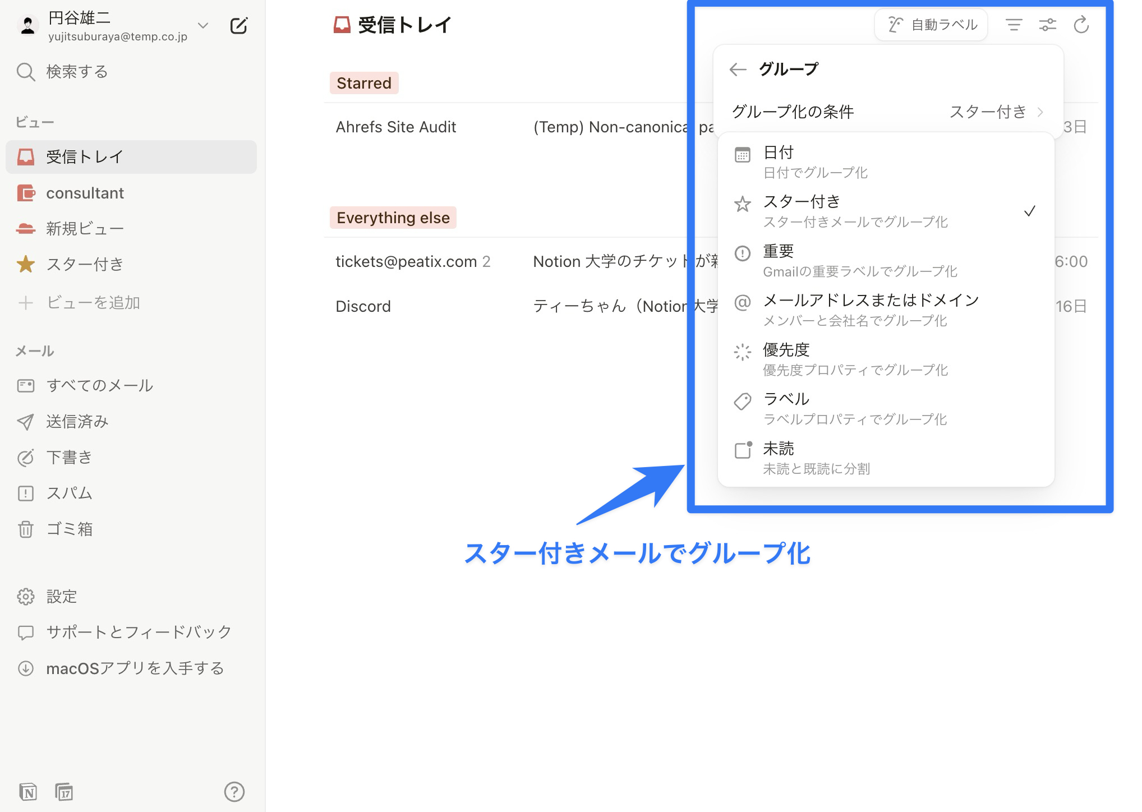Open the 下書き drafts folder
1142x812 pixels.
coord(131,458)
